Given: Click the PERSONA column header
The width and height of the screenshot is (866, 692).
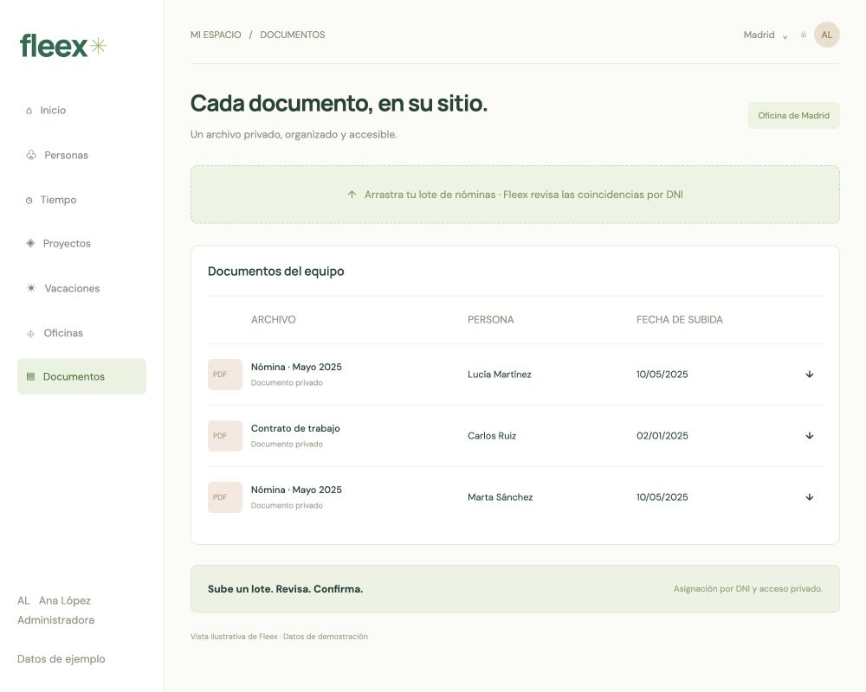Looking at the screenshot, I should click(x=490, y=319).
